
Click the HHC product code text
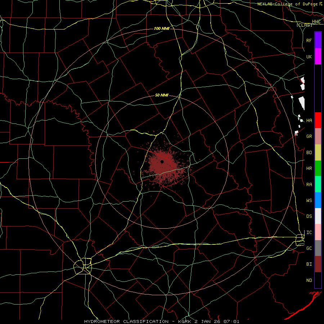316,22
